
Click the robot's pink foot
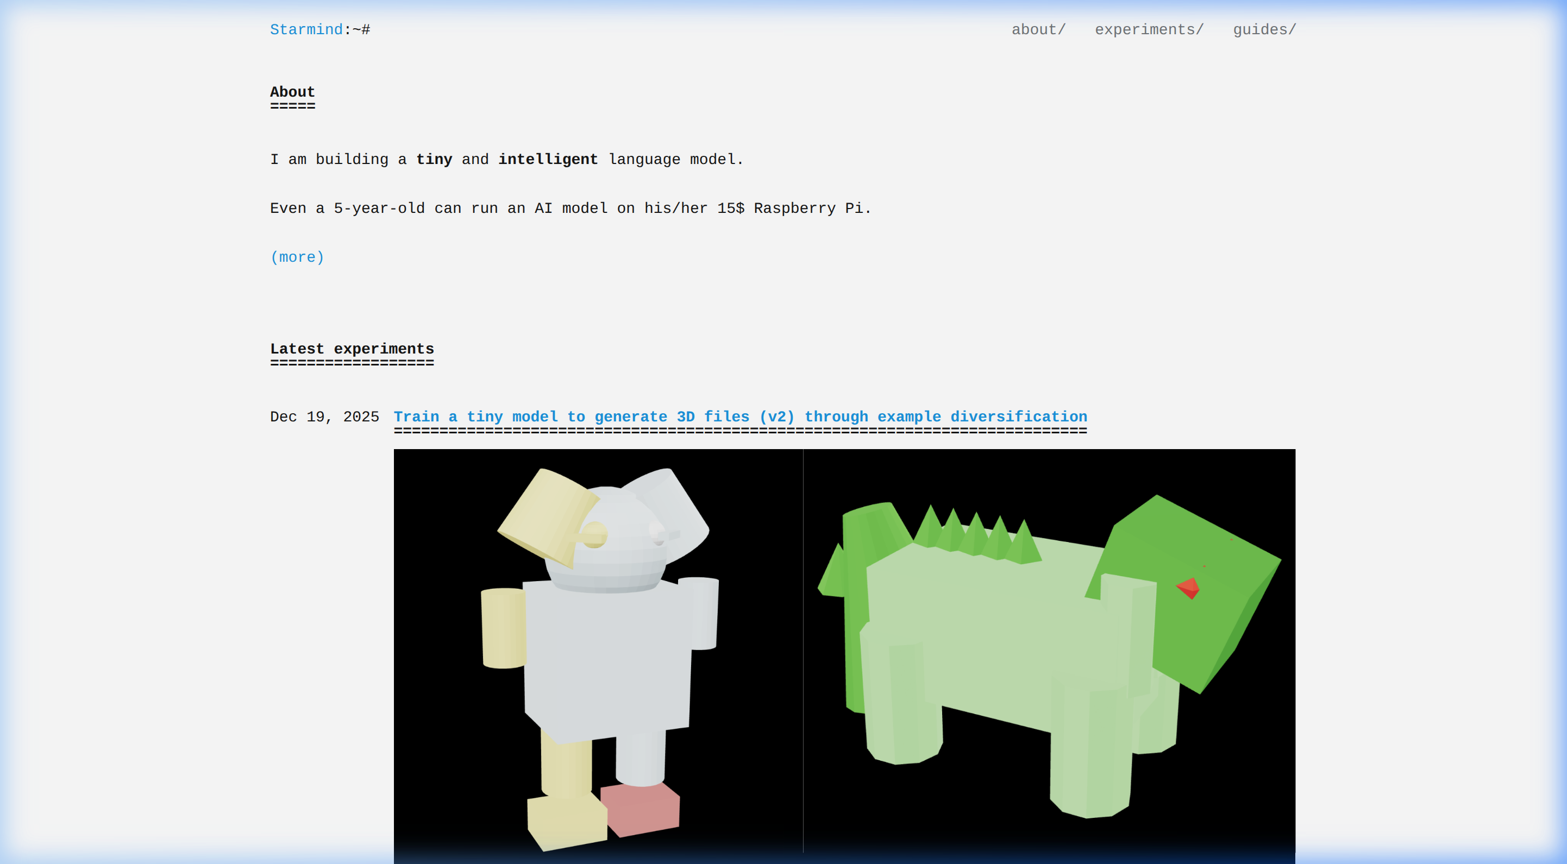coord(641,809)
